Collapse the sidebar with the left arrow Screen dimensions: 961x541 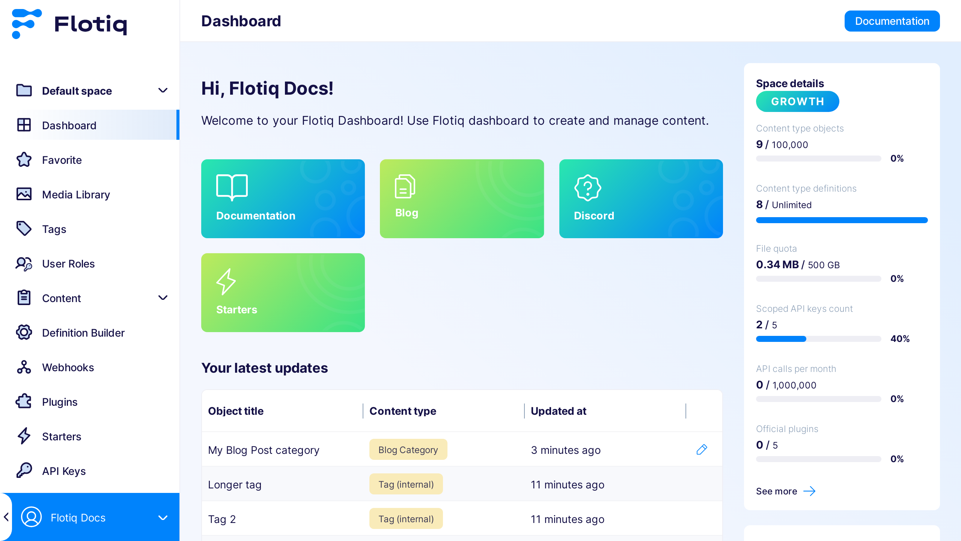[x=6, y=517]
